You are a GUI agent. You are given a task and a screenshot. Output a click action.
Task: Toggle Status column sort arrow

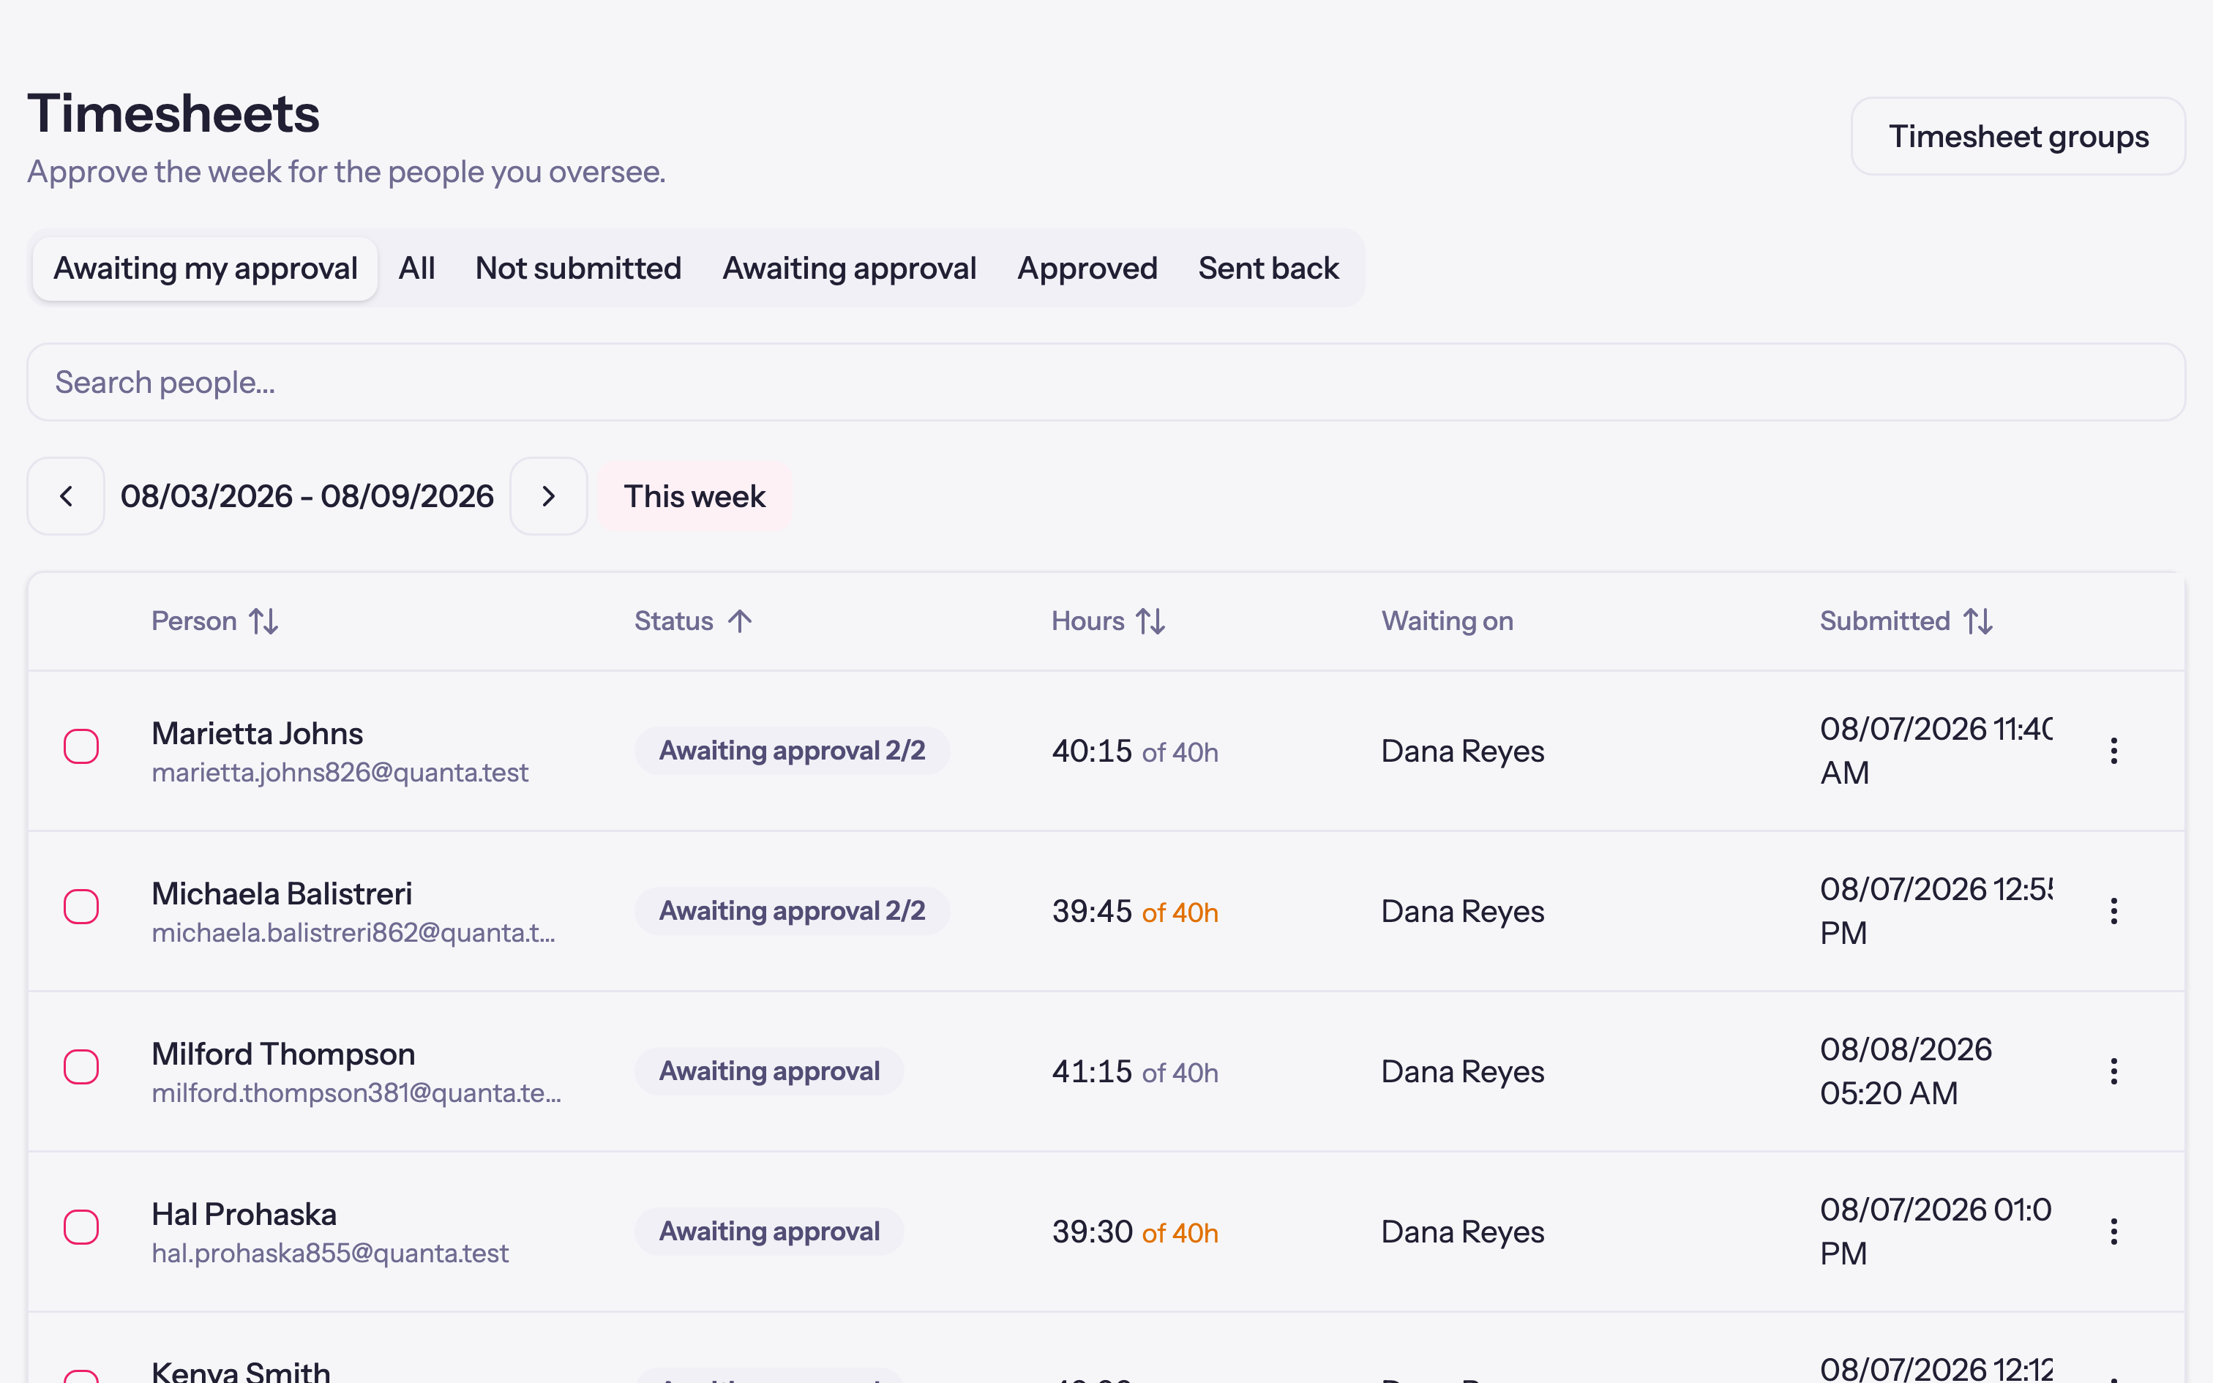pyautogui.click(x=740, y=621)
